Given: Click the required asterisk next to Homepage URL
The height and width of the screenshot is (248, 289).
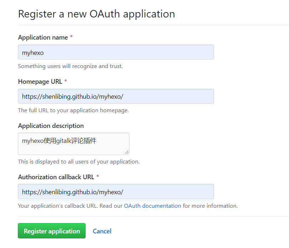Looking at the screenshot, I should tap(66, 82).
